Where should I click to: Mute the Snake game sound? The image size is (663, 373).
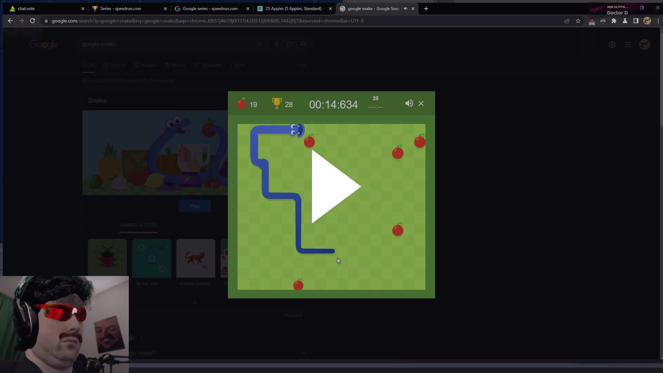(409, 103)
